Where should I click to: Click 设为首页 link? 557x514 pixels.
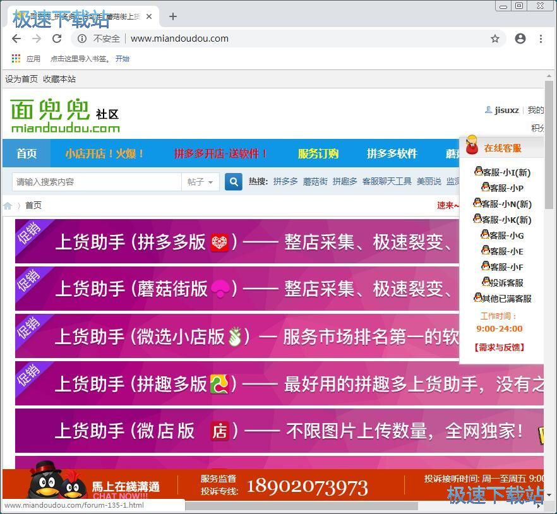pyautogui.click(x=21, y=79)
